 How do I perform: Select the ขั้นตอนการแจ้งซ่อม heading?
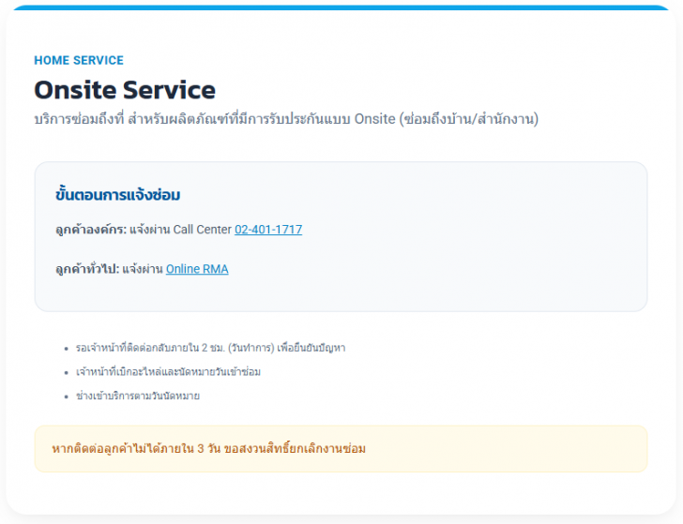point(117,195)
